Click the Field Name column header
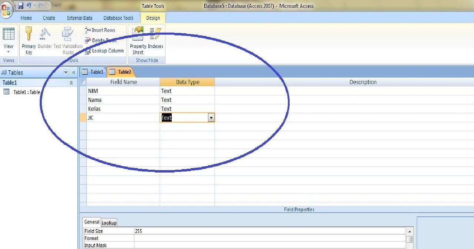Screen dimensions: 474x249 pos(123,82)
